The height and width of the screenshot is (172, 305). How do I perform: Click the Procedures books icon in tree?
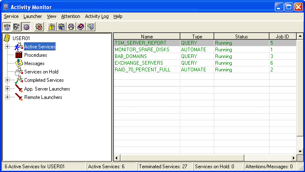[19, 55]
